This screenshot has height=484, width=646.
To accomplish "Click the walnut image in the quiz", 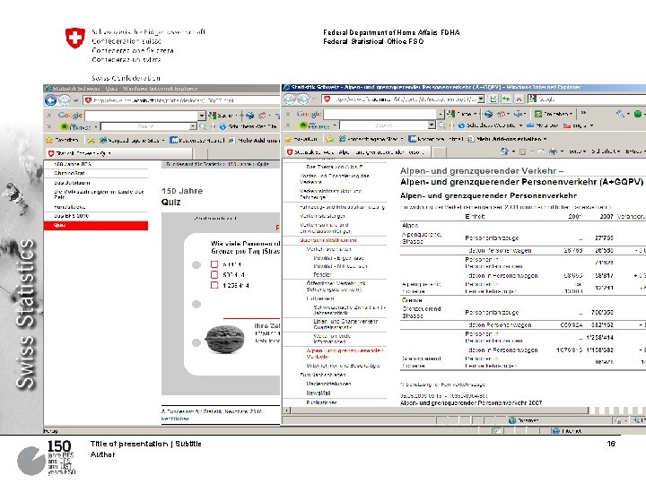I will [225, 340].
